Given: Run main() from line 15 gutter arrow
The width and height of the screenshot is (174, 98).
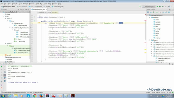Looking at the screenshot, I should click(34, 21).
